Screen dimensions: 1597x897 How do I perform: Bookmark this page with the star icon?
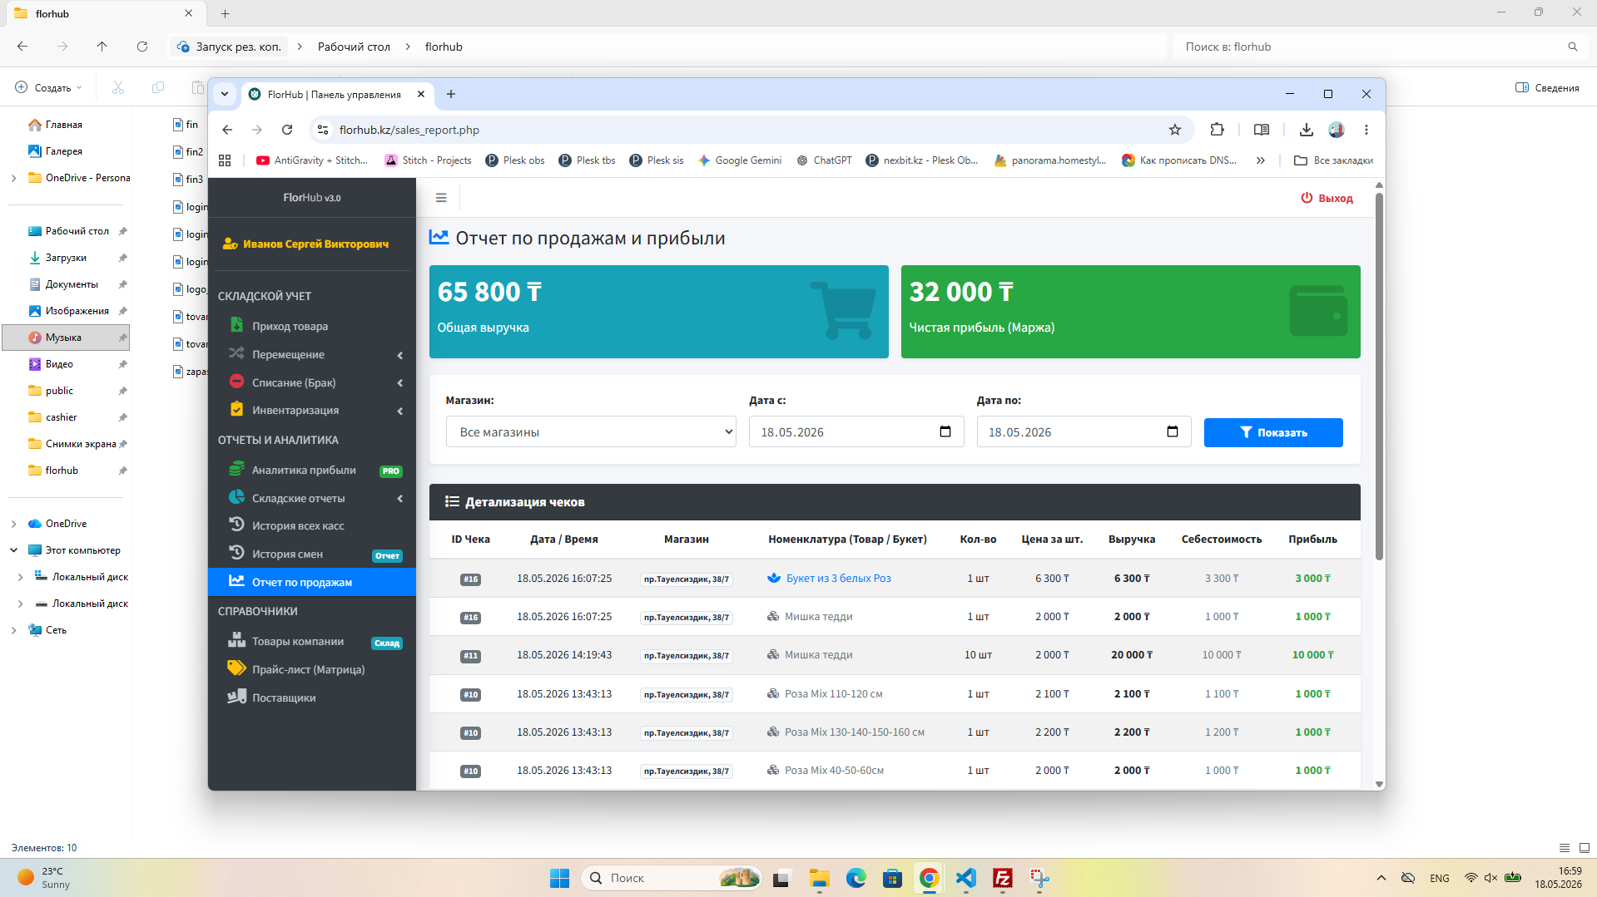tap(1174, 130)
